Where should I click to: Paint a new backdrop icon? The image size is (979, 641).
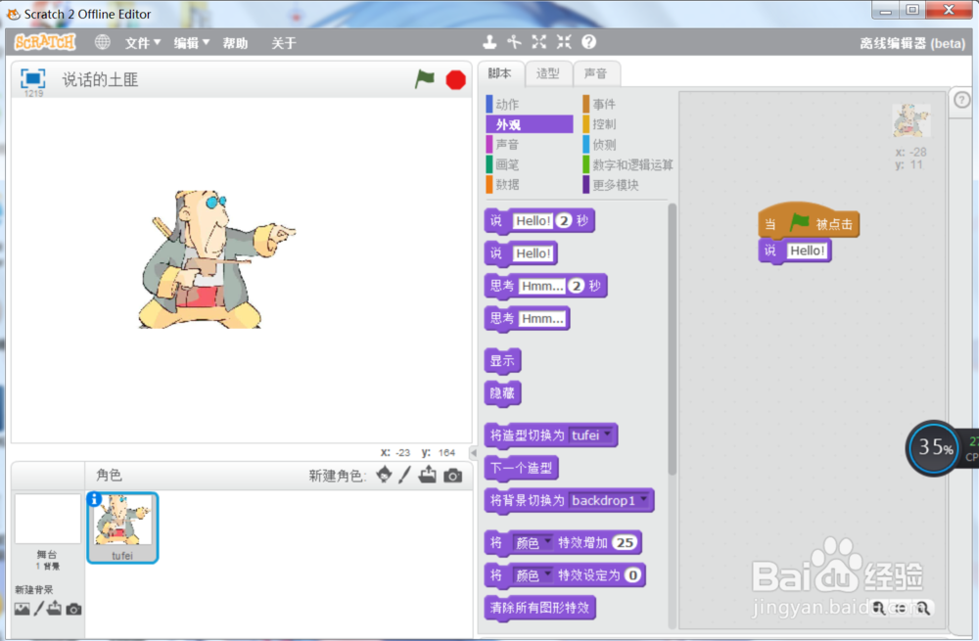coord(39,609)
